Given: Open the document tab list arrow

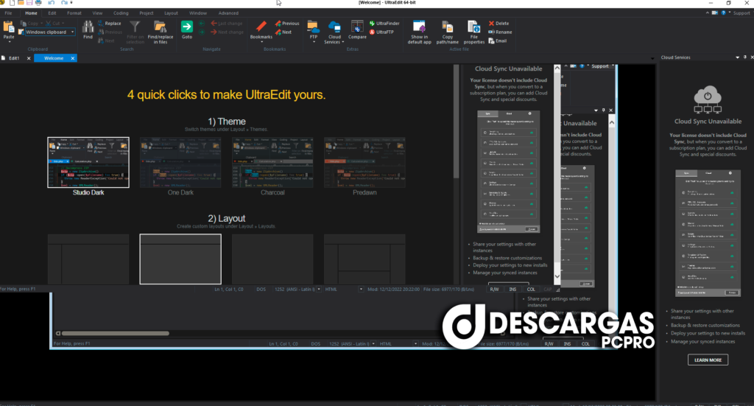Looking at the screenshot, I should (x=652, y=58).
